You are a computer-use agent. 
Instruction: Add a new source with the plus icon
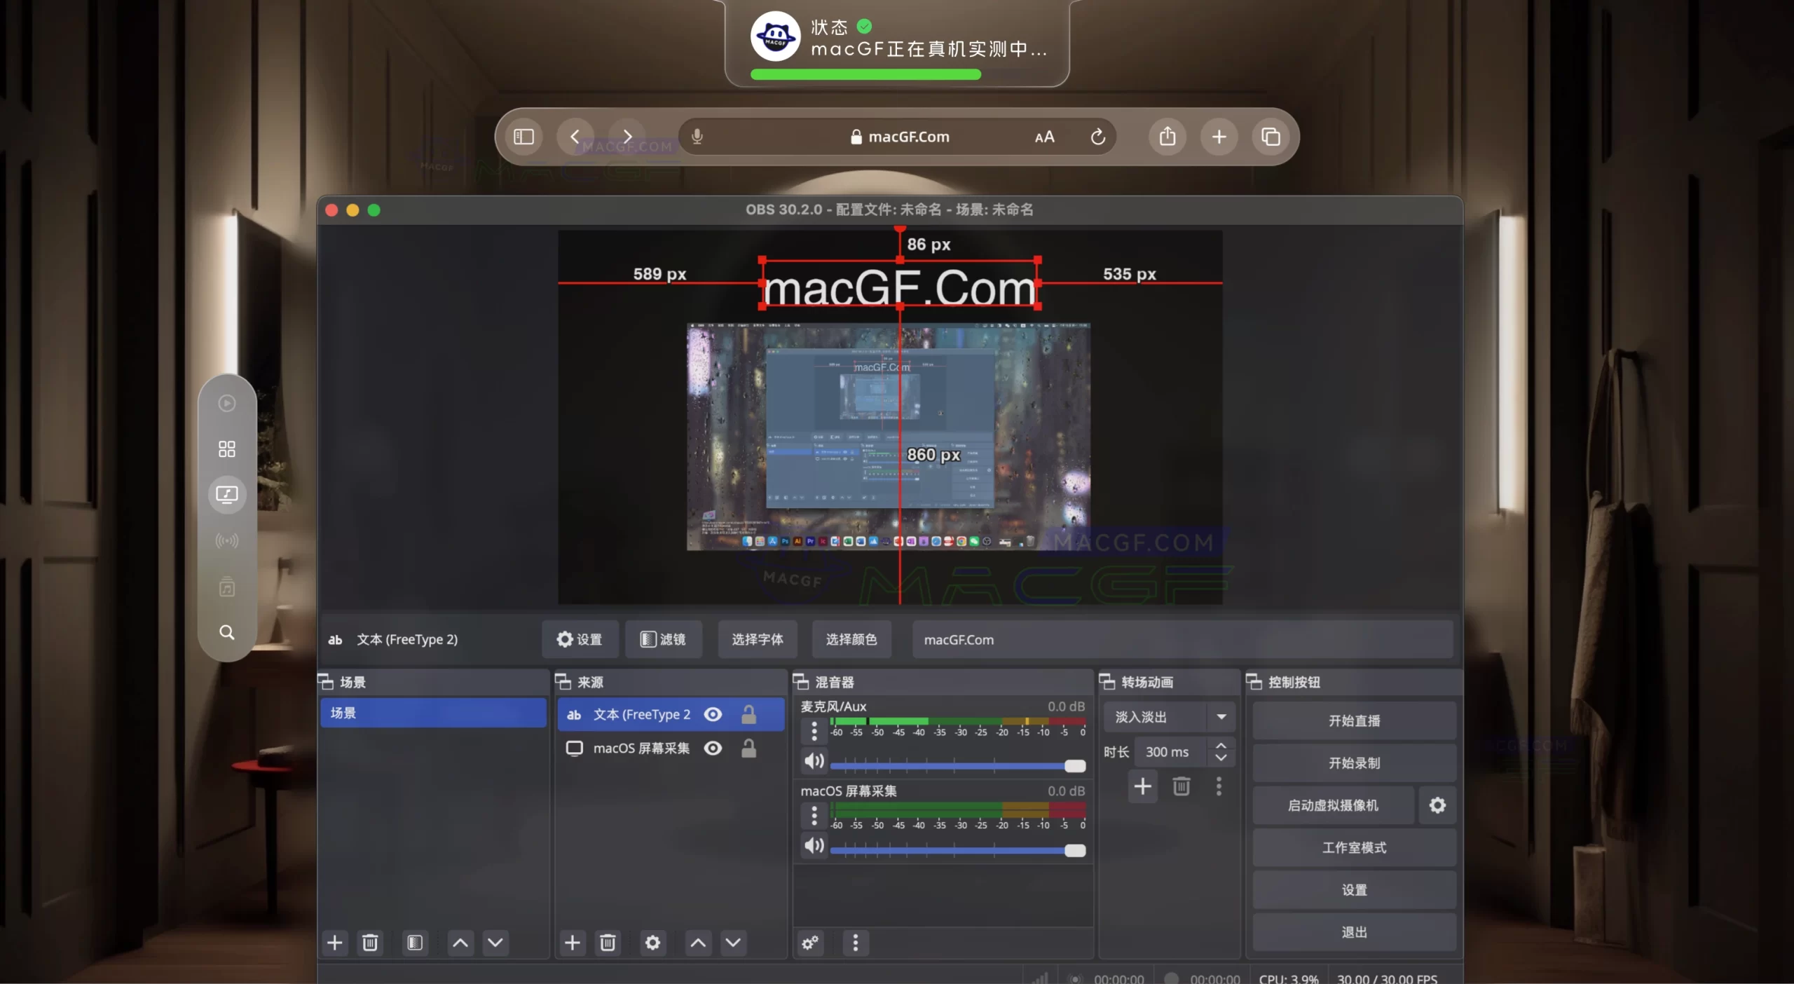[573, 943]
